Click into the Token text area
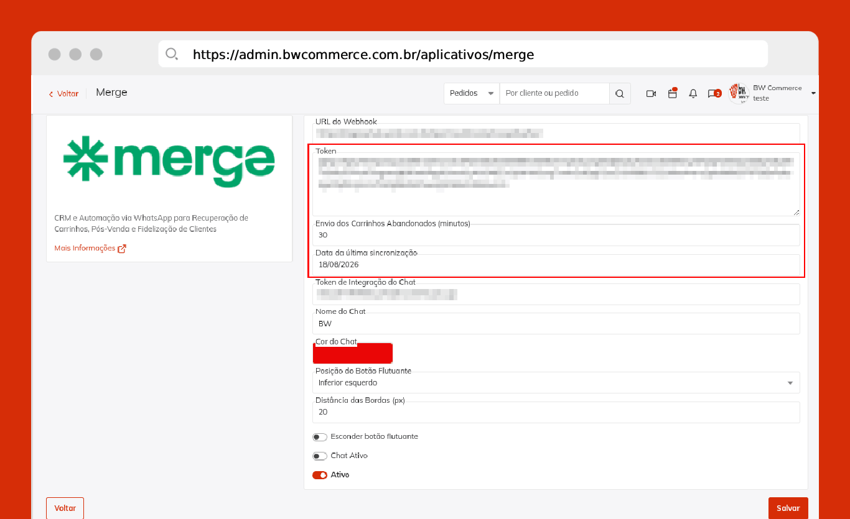The width and height of the screenshot is (850, 519). click(556, 185)
